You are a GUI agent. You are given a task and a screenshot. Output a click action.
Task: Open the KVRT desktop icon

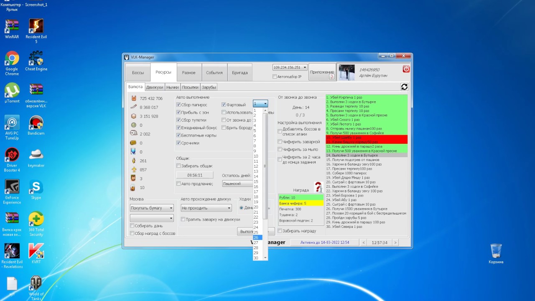coord(36,254)
